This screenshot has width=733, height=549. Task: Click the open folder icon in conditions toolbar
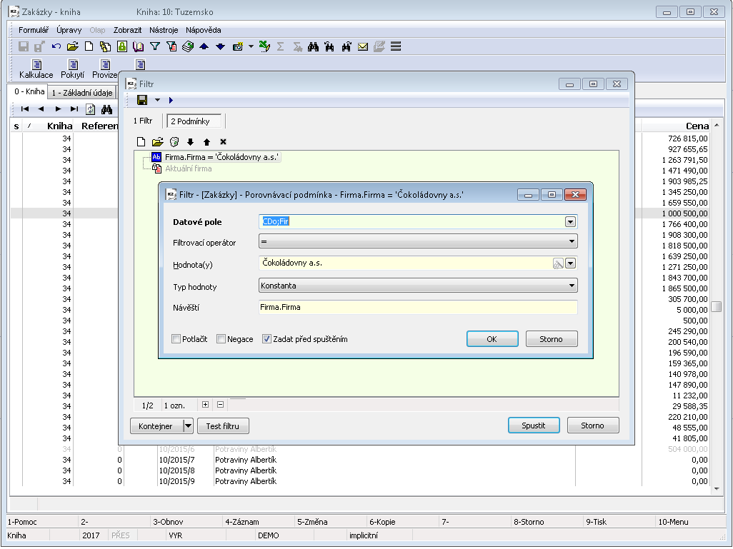[x=158, y=142]
